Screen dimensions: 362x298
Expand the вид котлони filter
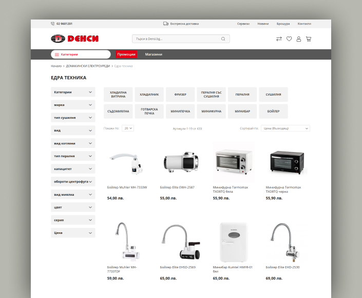point(73,143)
